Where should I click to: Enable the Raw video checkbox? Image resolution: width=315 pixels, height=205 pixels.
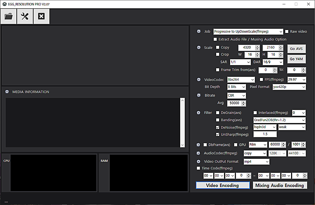coord(287,31)
